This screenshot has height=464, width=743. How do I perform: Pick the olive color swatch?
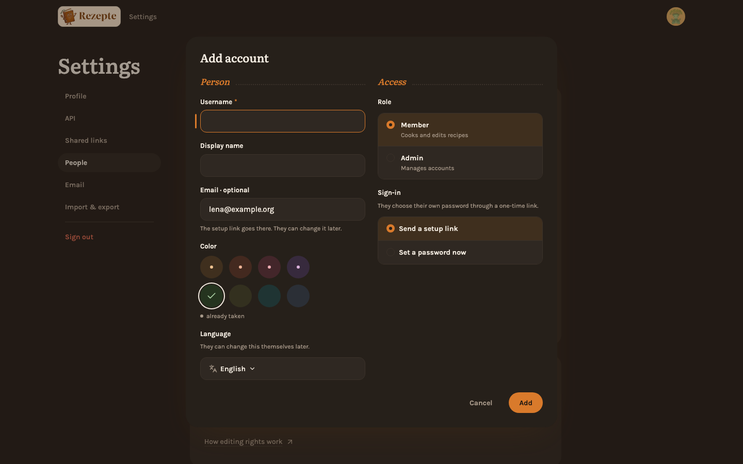(240, 296)
